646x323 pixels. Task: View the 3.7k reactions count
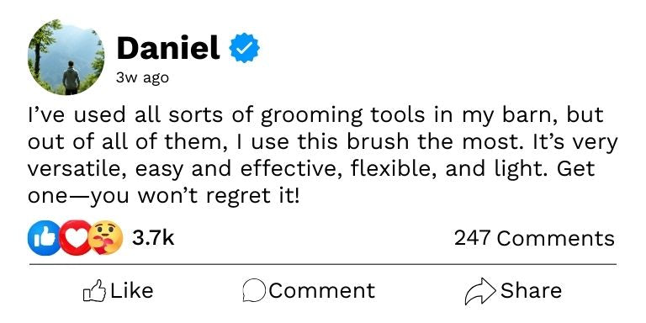[x=153, y=238]
